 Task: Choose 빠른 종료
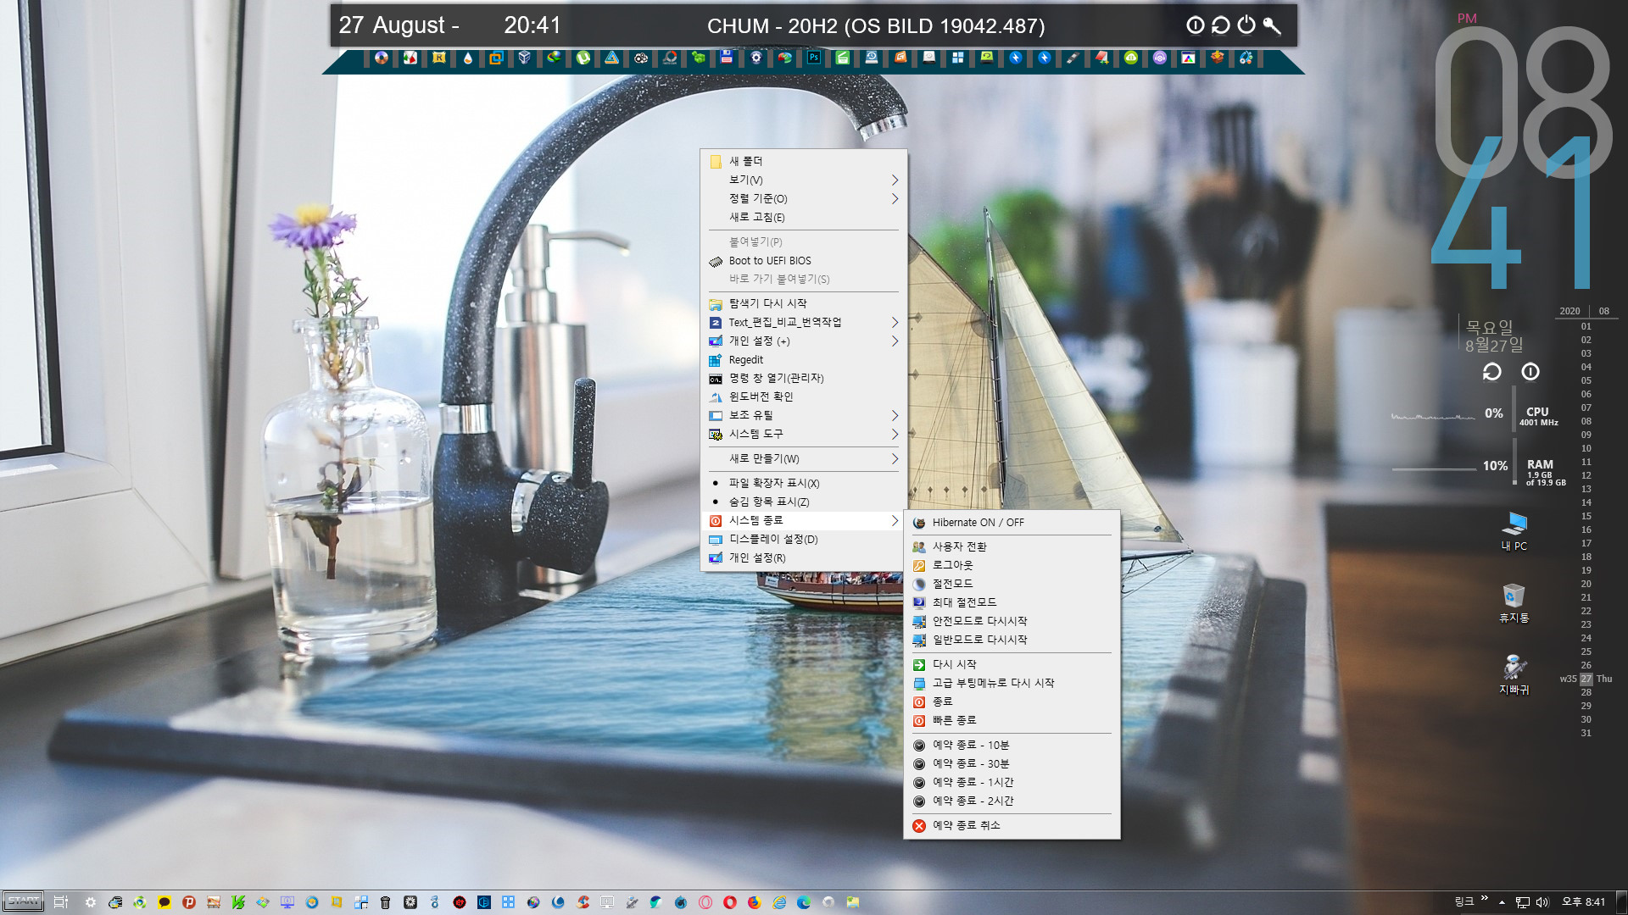[x=1012, y=720]
